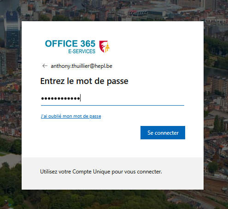Image resolution: width=228 pixels, height=209 pixels.
Task: Select the anthony.thuillier@hepl.be account email
Action: (82, 66)
